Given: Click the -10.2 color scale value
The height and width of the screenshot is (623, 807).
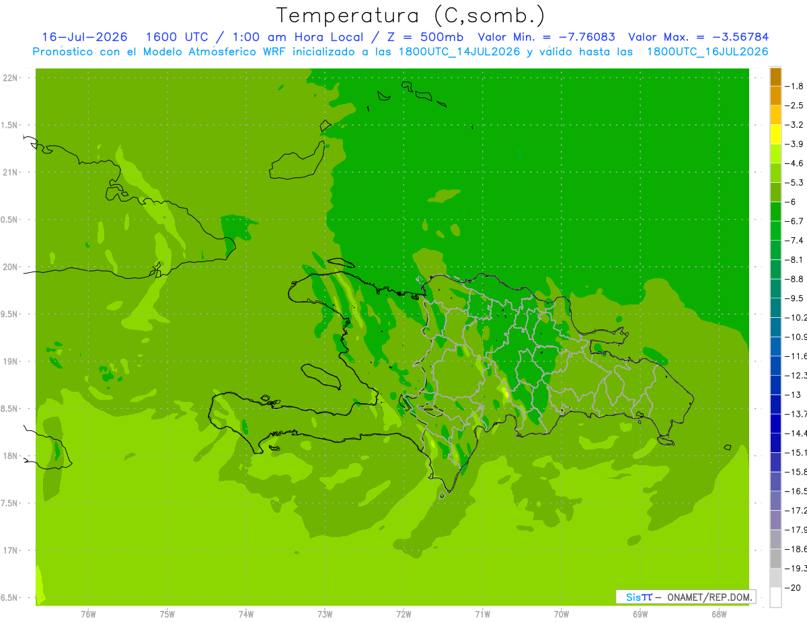Looking at the screenshot, I should pos(796,317).
